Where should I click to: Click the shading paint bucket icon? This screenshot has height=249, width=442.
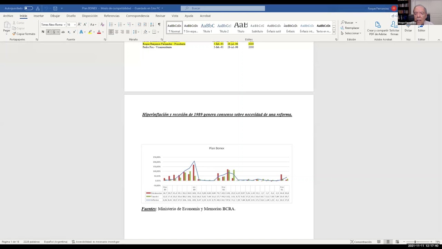(145, 32)
